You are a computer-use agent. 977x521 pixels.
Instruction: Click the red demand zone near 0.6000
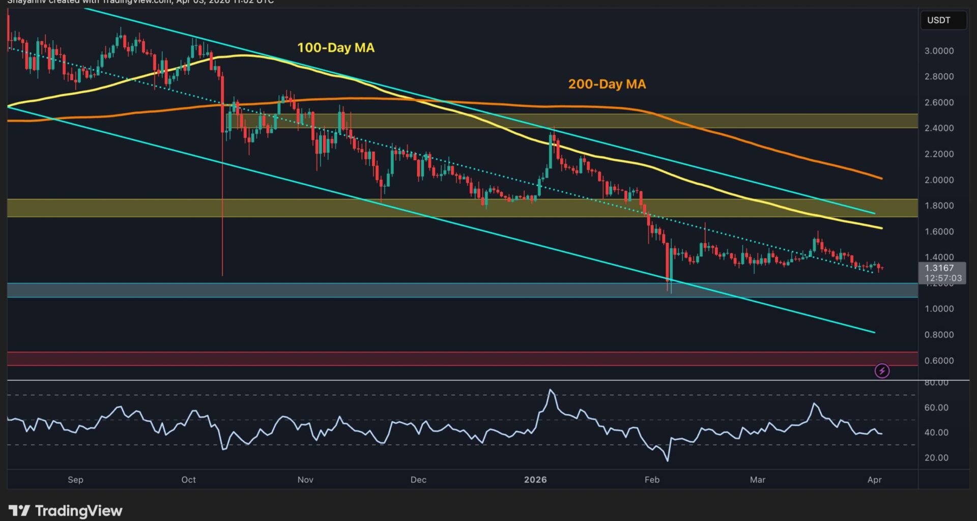coord(458,359)
